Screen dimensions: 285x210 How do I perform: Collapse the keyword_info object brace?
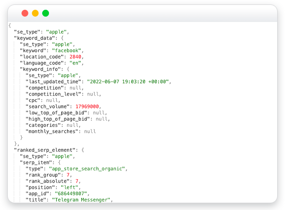click(x=68, y=69)
